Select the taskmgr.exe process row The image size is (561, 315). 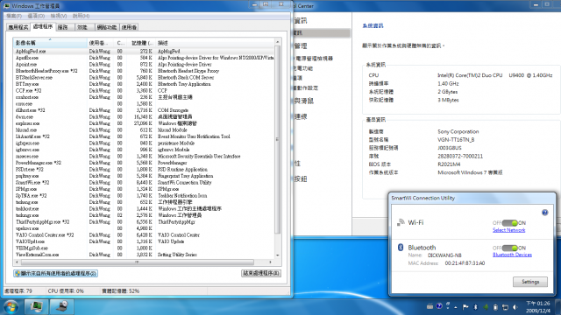point(144,215)
